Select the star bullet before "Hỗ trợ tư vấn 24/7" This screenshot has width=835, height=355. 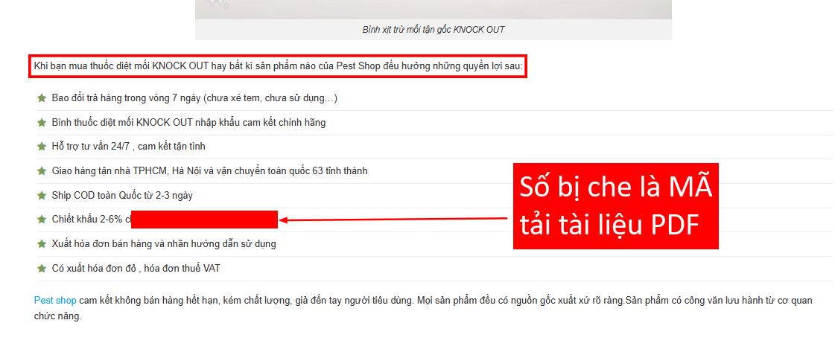(x=42, y=147)
